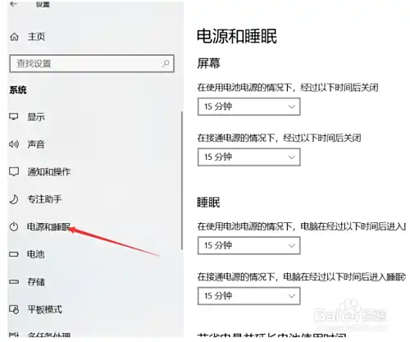410x342 pixels.
Task: Open the 通知和操作 settings page
Action: (49, 171)
